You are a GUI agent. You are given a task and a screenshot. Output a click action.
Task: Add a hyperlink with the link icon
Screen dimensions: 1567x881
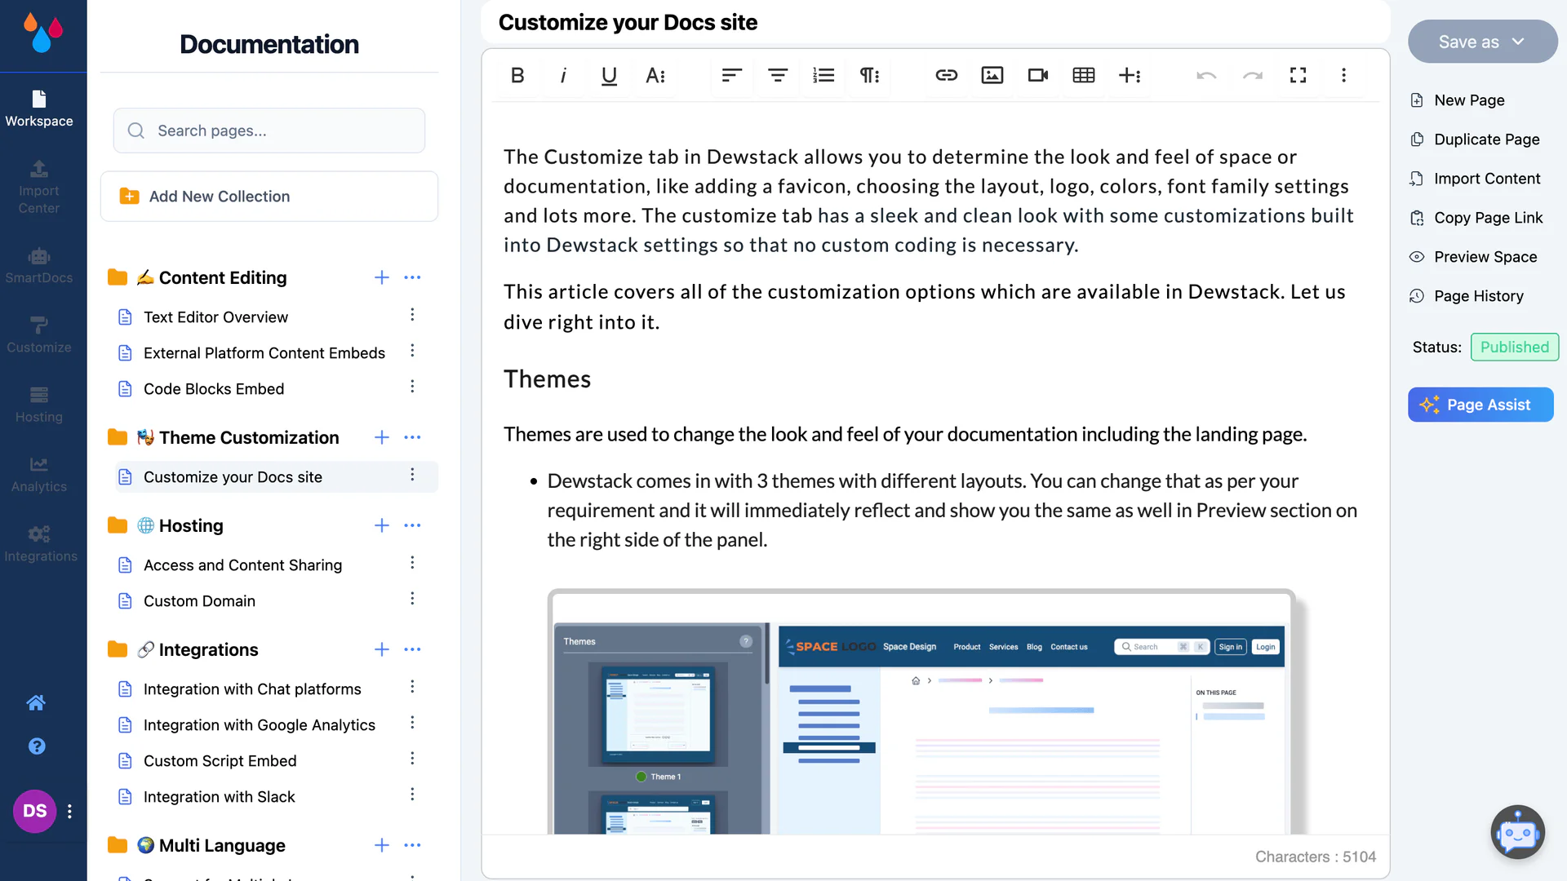tap(946, 75)
